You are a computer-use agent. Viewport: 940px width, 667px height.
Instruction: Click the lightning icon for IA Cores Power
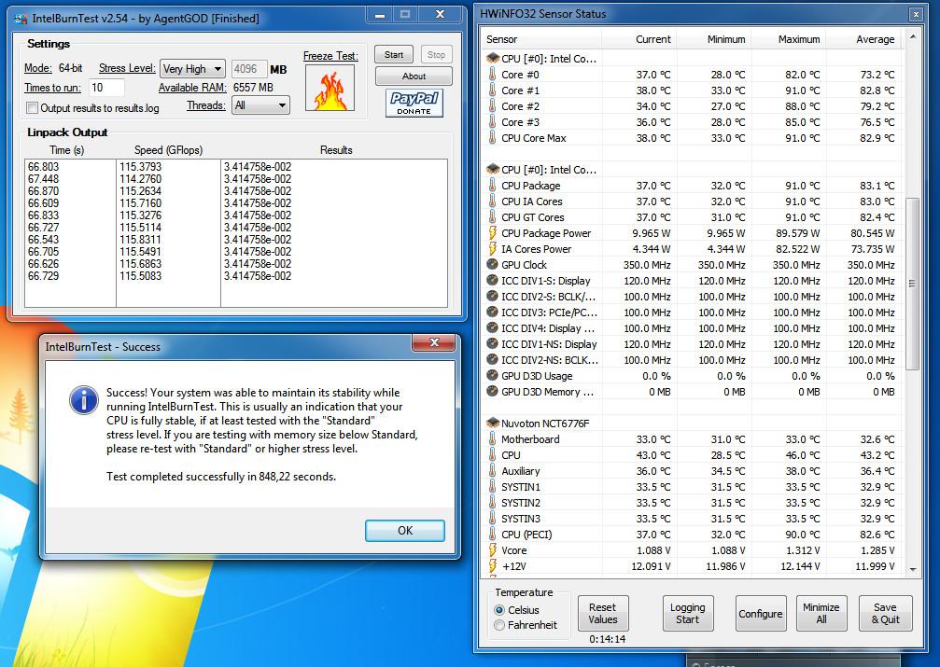[492, 249]
